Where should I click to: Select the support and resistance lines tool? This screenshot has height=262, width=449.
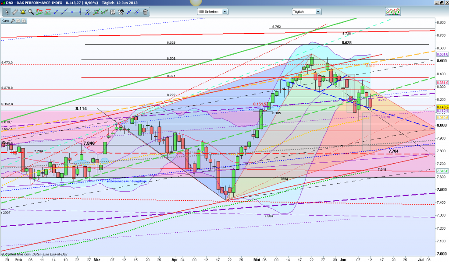click(47, 12)
